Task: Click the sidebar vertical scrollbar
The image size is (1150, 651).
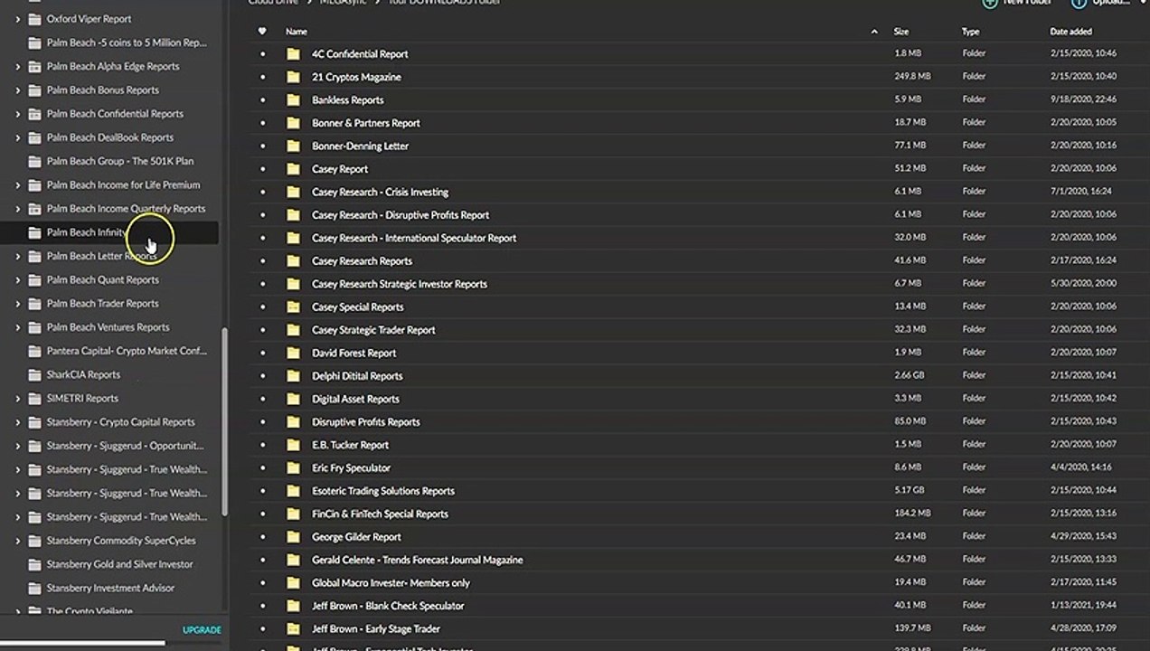Action: pyautogui.click(x=224, y=422)
